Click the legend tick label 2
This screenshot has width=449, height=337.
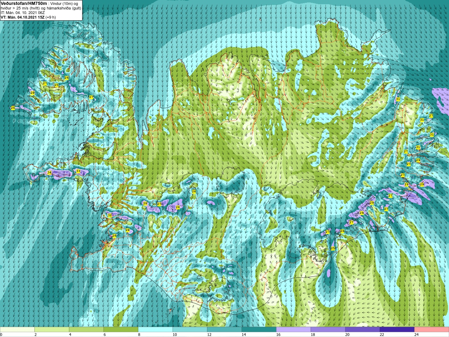point(36,335)
